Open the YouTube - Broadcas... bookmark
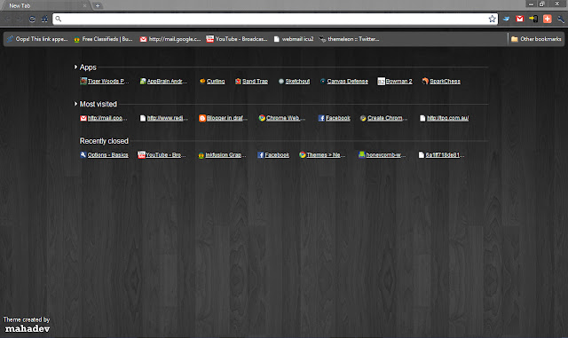568x338 pixels. tap(237, 39)
